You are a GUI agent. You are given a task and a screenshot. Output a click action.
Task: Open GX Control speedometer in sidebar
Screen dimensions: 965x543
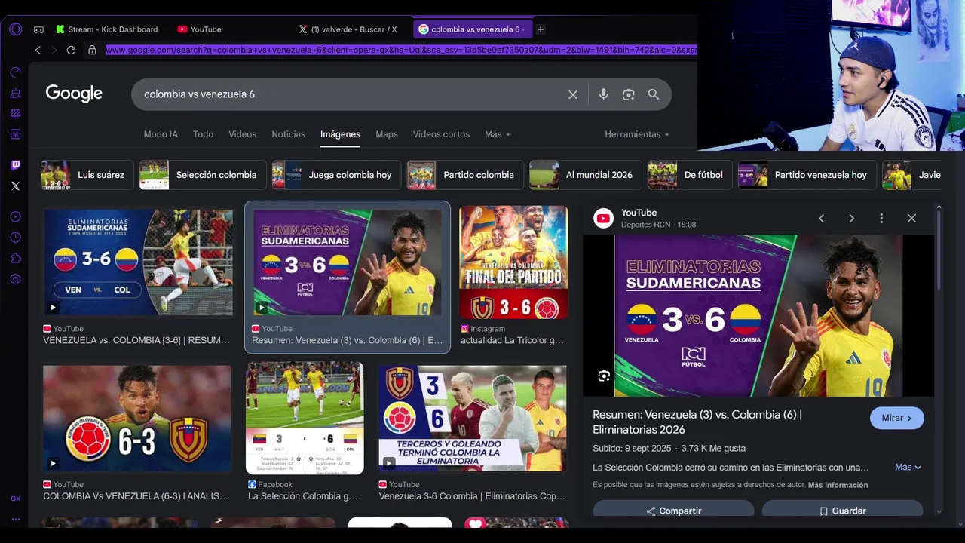pos(15,72)
